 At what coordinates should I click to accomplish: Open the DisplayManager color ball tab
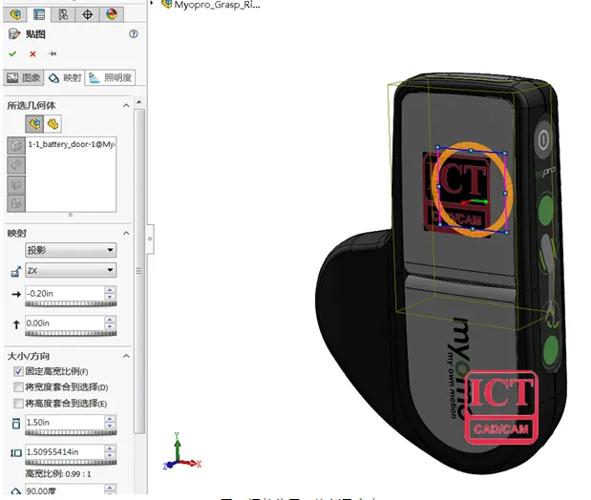(112, 14)
